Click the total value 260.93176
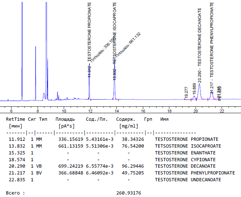241x197 pixels. coord(129,193)
